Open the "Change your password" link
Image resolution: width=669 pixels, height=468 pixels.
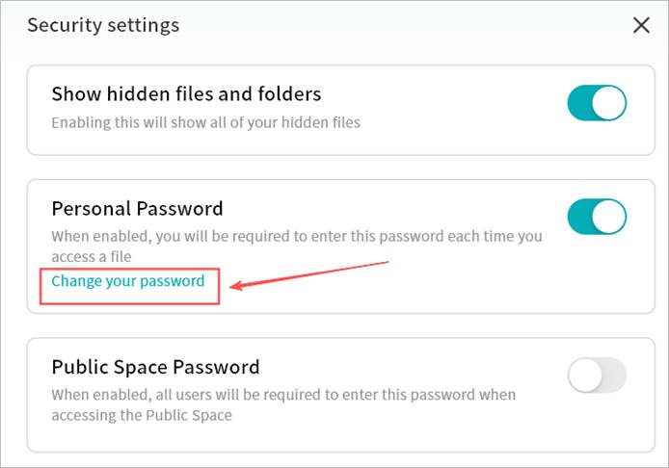pyautogui.click(x=128, y=281)
